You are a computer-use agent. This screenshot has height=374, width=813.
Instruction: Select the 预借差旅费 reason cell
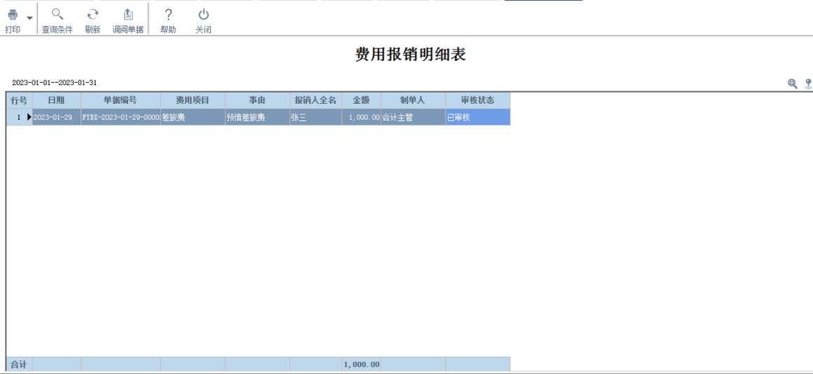click(x=257, y=118)
